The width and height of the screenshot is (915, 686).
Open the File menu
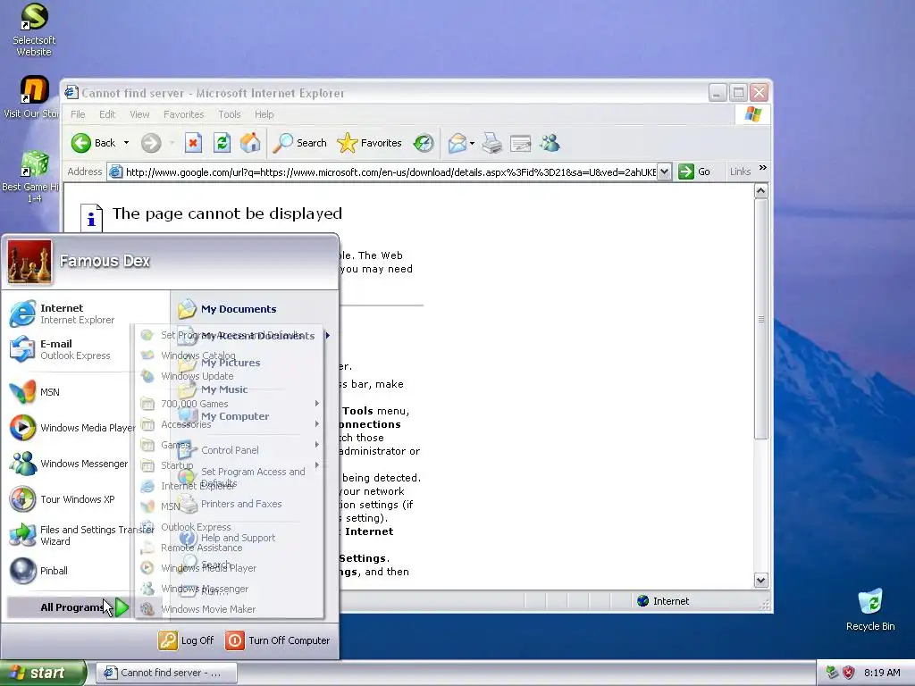pyautogui.click(x=78, y=114)
